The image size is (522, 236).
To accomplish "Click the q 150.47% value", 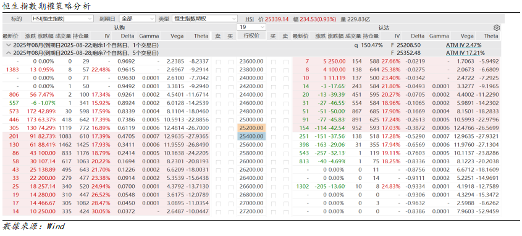I will point(368,45).
